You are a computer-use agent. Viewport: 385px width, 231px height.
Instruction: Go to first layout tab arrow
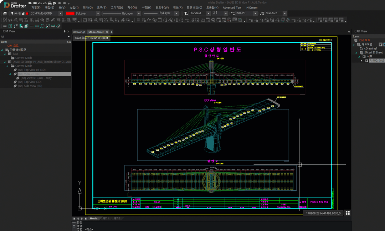pos(74,219)
